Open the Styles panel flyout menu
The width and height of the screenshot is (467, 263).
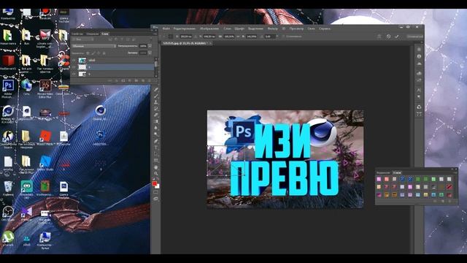[x=455, y=172]
